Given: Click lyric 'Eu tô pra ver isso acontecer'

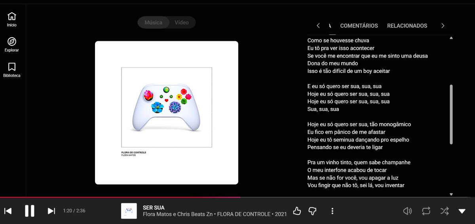Looking at the screenshot, I should tap(341, 48).
